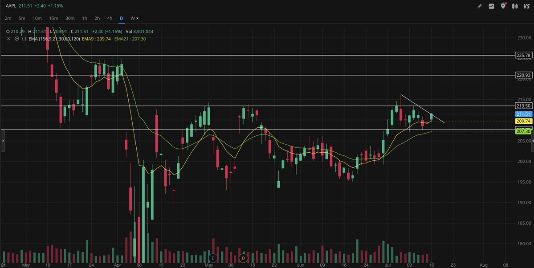534x268 pixels.
Task: Switch to the 5m timeframe
Action: tap(22, 18)
